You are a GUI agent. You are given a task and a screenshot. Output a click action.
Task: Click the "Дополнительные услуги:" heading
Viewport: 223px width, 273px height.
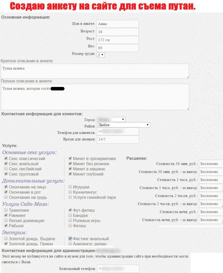pyautogui.click(x=33, y=181)
